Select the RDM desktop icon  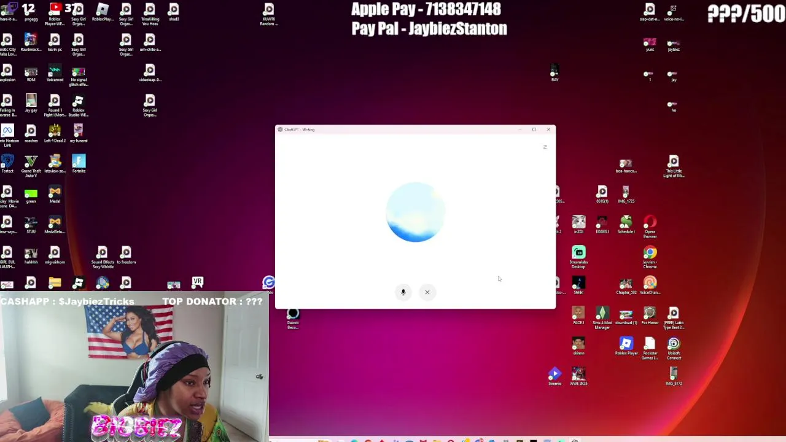31,73
